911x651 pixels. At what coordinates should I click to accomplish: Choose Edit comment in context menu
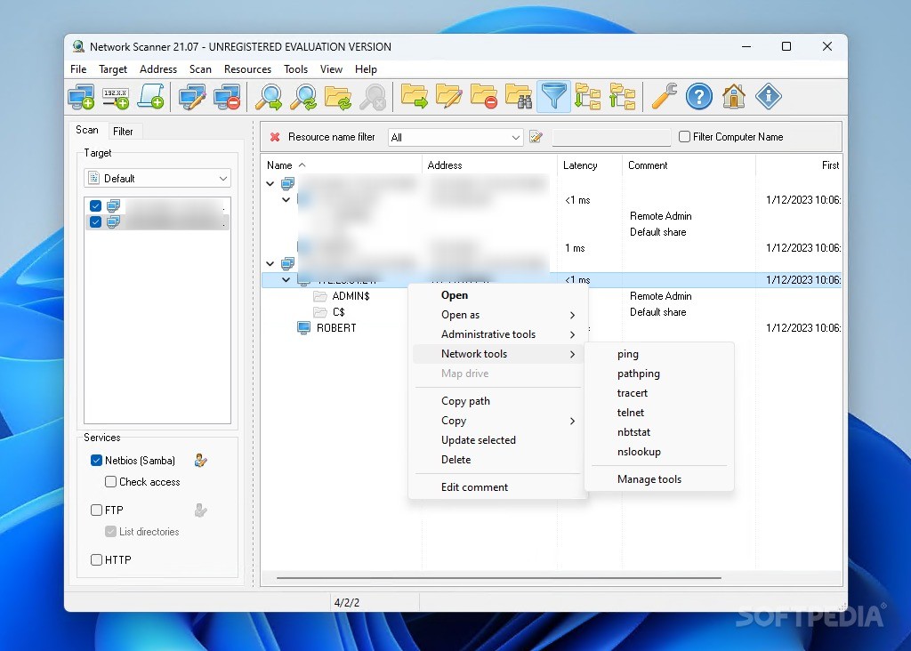[498, 488]
